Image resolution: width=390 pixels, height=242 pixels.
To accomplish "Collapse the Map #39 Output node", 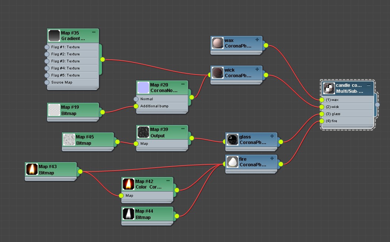I will (x=183, y=129).
